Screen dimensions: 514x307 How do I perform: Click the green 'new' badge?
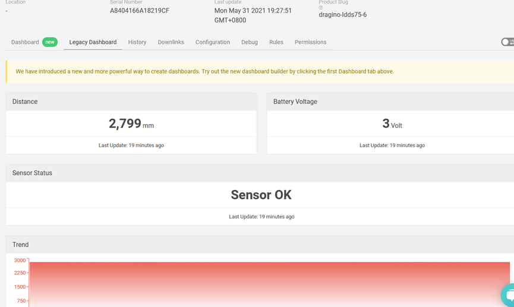[x=50, y=42]
